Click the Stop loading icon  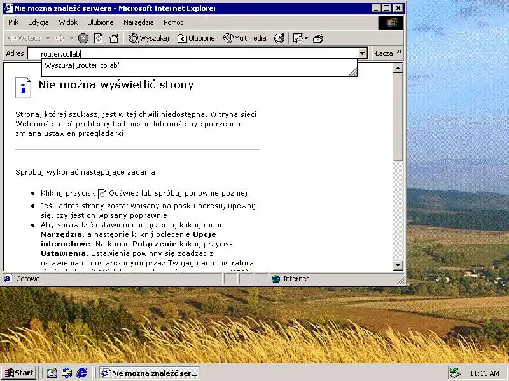[83, 38]
